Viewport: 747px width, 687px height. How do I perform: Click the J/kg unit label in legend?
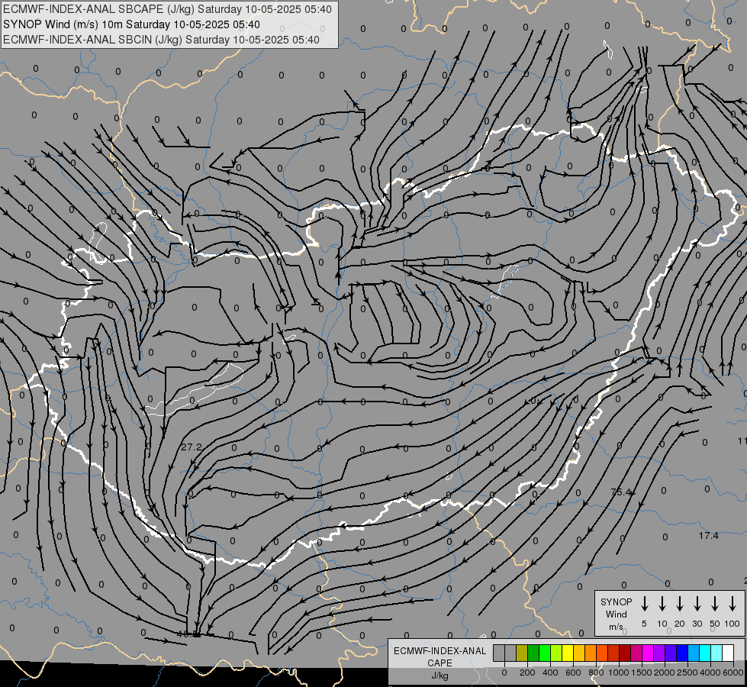(440, 676)
